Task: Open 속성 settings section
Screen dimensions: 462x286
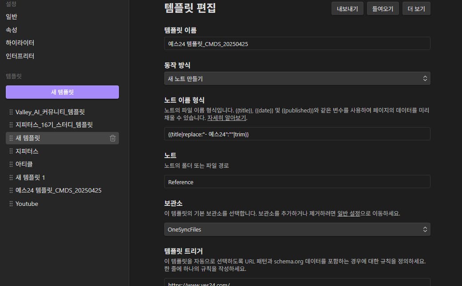Action: (x=12, y=30)
